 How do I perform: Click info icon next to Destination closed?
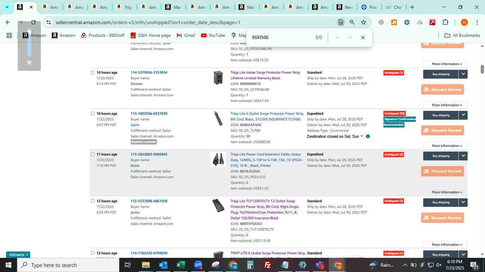368,136
